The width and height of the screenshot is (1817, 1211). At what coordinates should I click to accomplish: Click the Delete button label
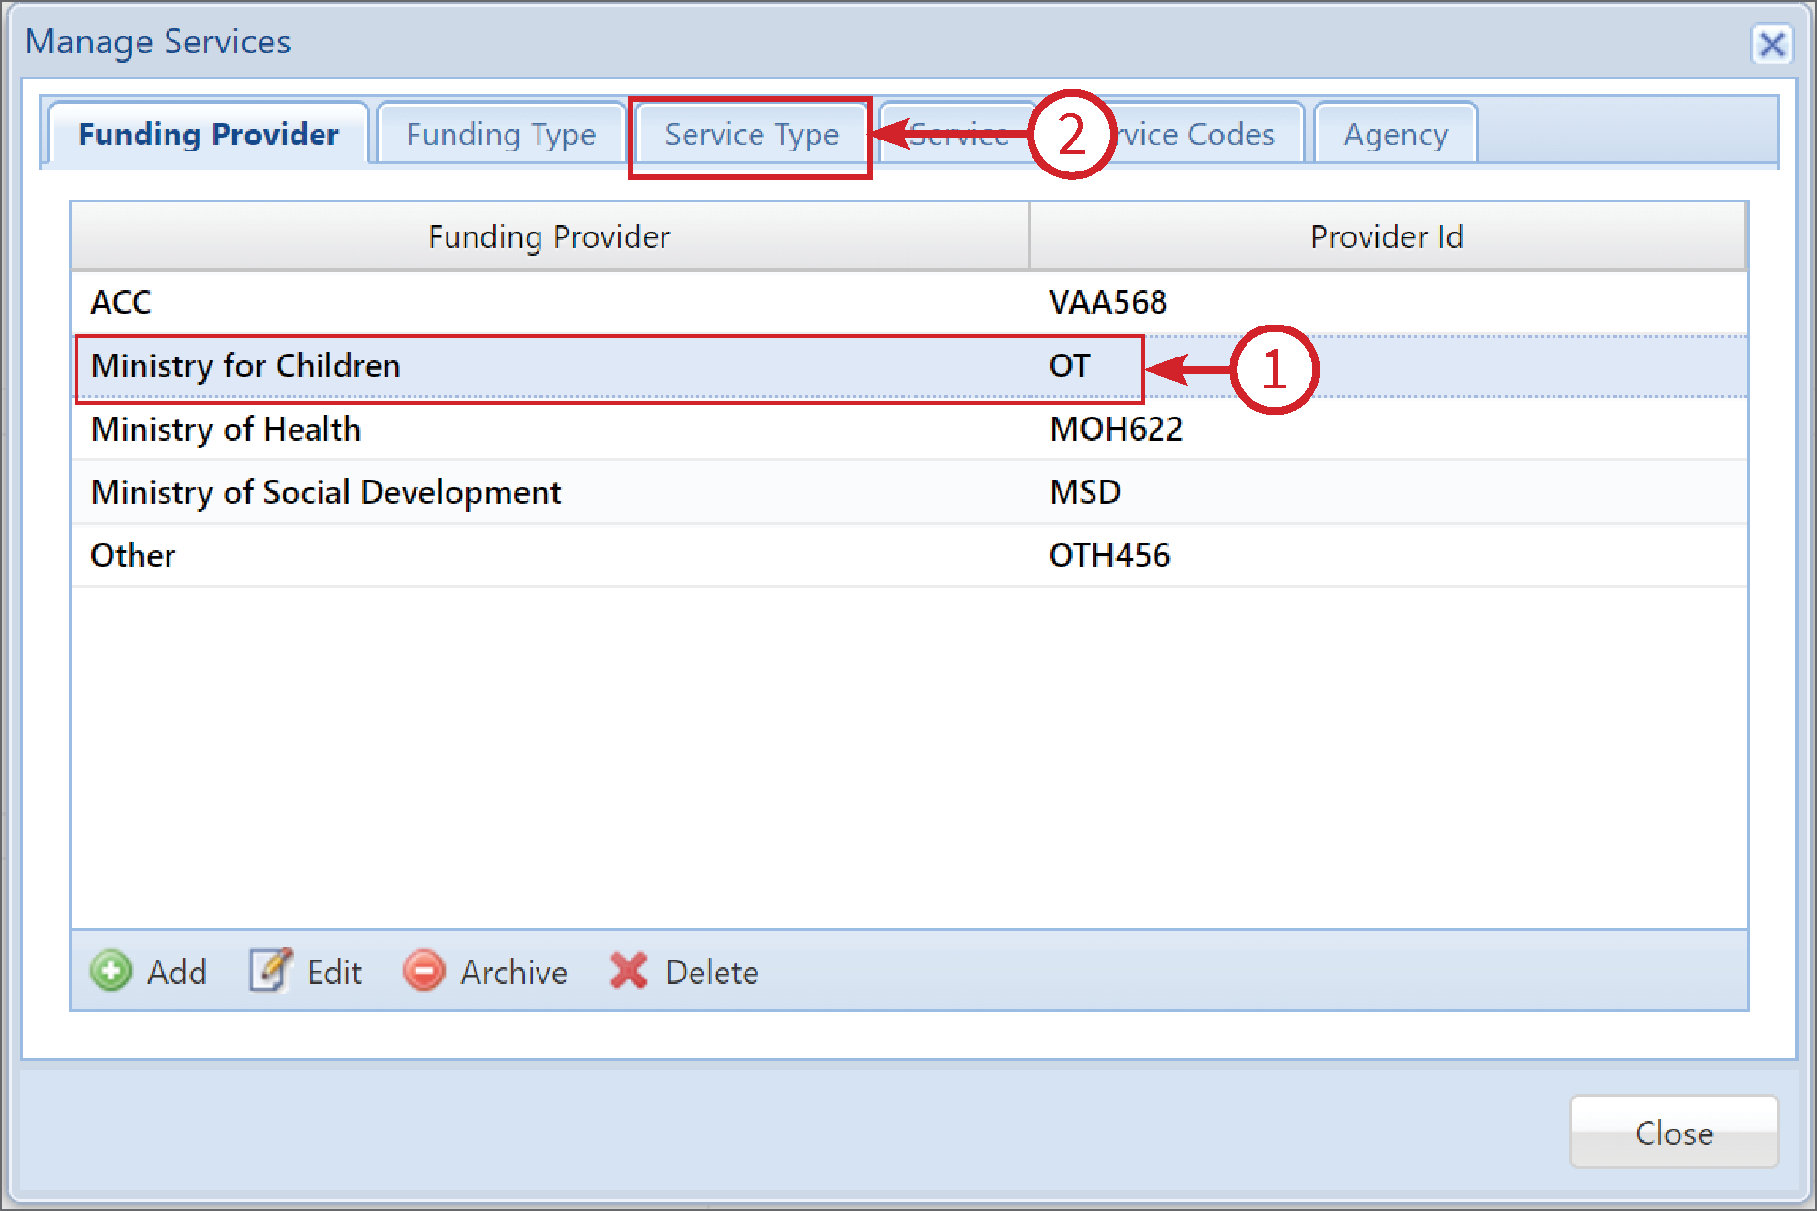click(x=712, y=972)
